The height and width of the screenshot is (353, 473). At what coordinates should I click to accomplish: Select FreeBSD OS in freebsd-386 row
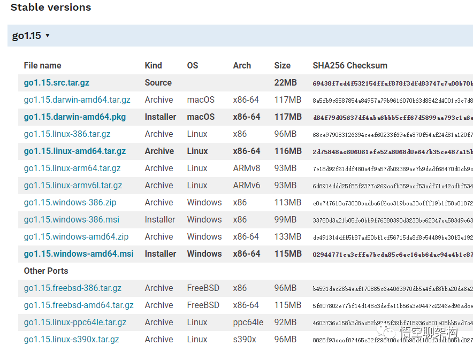[203, 288]
